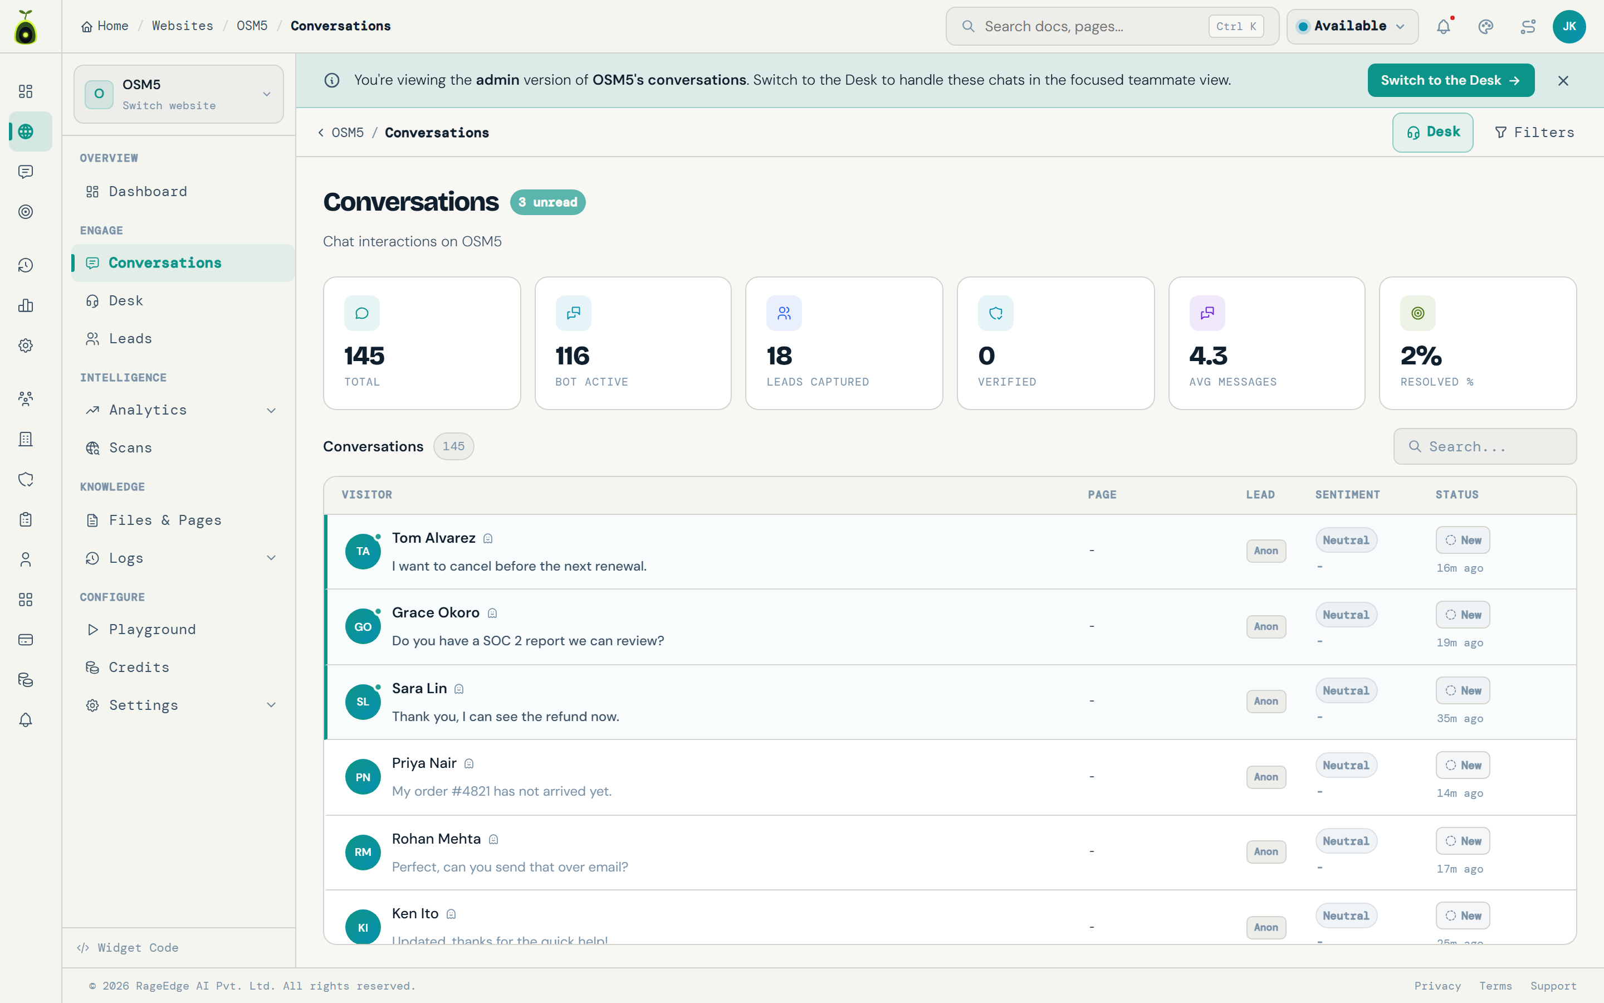Click the avocado app logo

(x=25, y=27)
